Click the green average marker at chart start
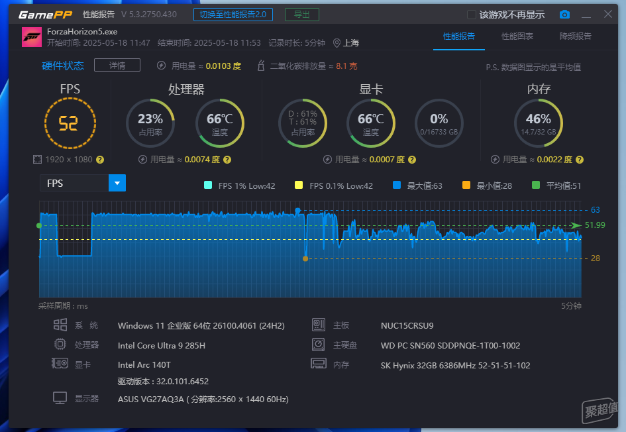The image size is (626, 432). [x=39, y=225]
